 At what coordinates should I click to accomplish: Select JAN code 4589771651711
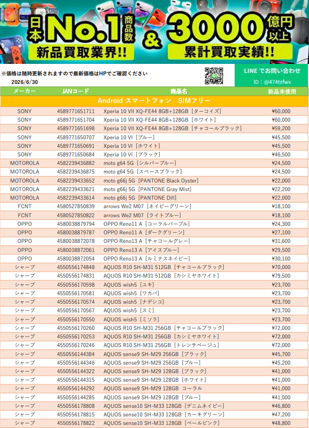tap(76, 111)
